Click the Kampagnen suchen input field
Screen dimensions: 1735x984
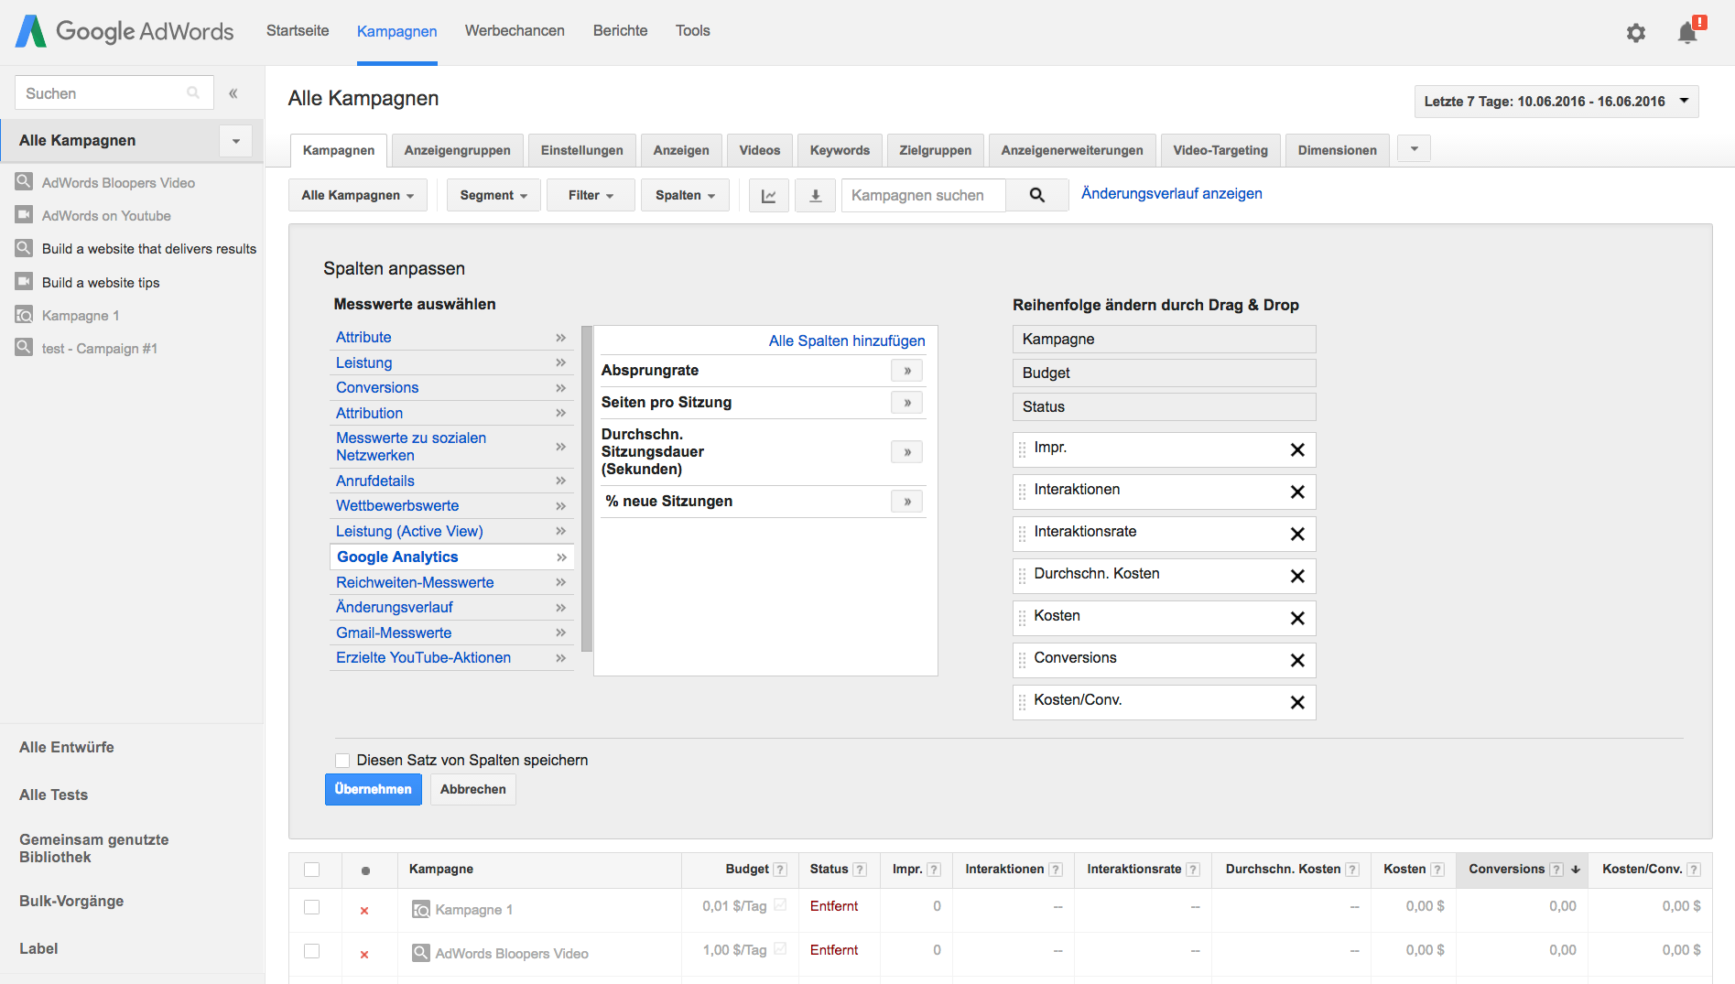(923, 195)
